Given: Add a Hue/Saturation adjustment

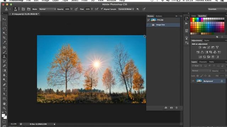Looking at the screenshot, I should (198, 52).
